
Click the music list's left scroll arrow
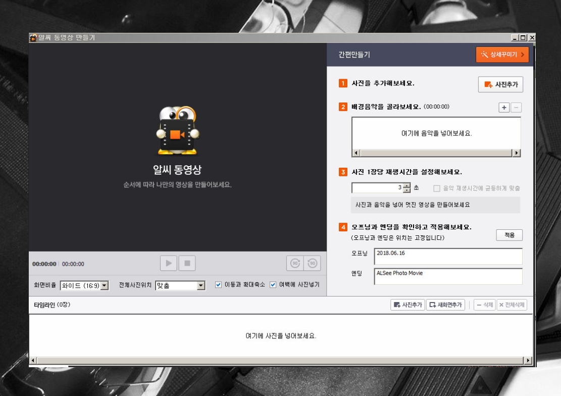355,153
